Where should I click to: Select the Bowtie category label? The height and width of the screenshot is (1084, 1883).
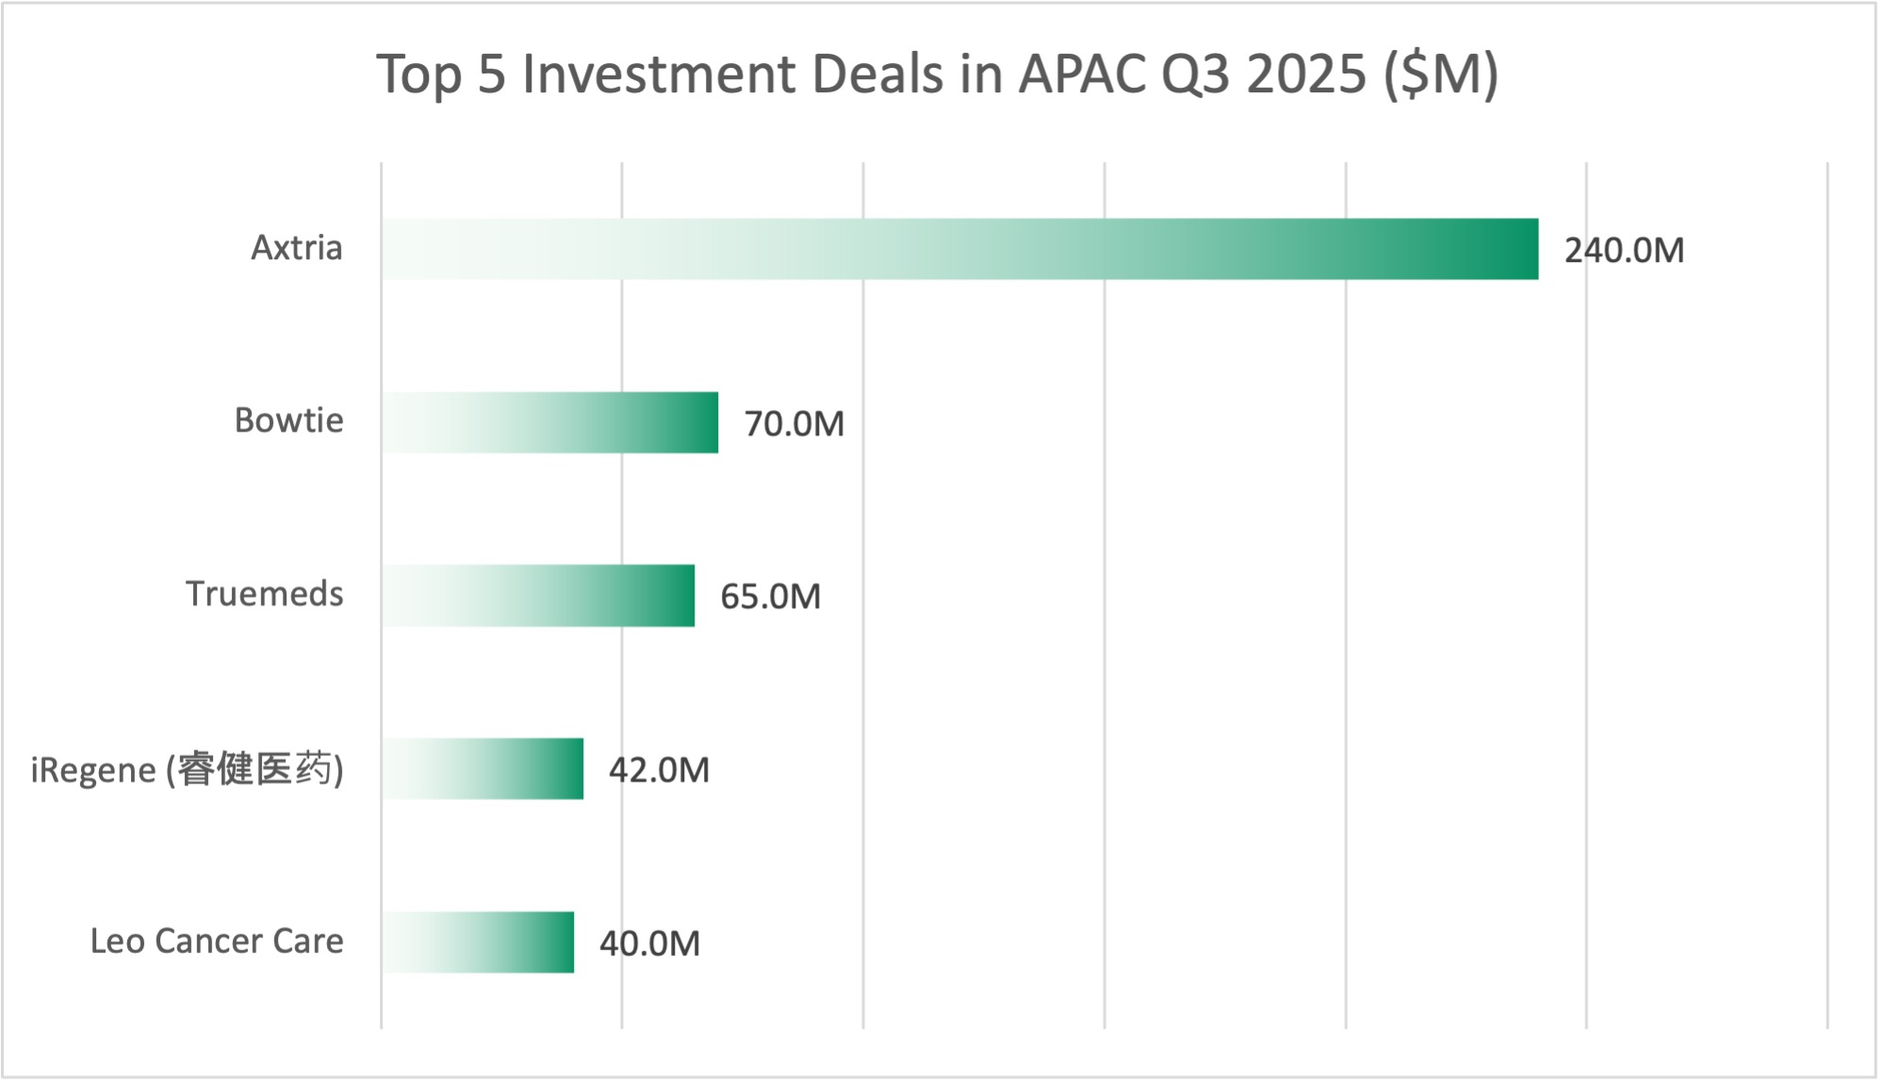click(x=288, y=420)
